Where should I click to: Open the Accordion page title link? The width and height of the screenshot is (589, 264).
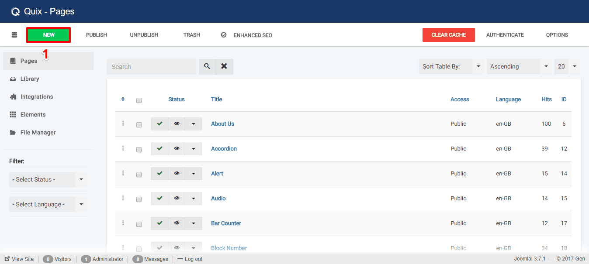[x=224, y=149]
